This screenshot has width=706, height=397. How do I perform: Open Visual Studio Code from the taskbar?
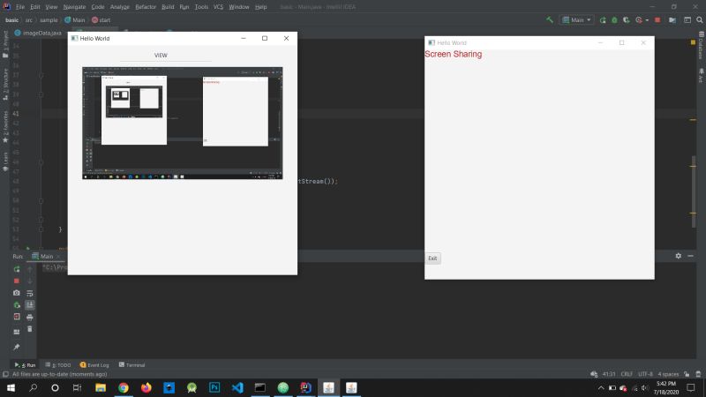[237, 387]
